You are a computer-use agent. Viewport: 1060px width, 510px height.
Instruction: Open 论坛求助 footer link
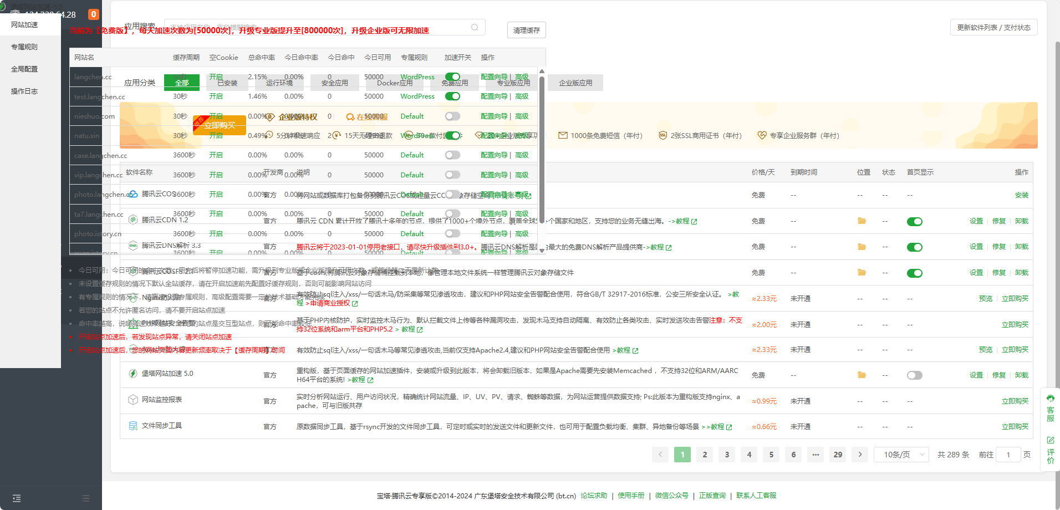(x=594, y=496)
